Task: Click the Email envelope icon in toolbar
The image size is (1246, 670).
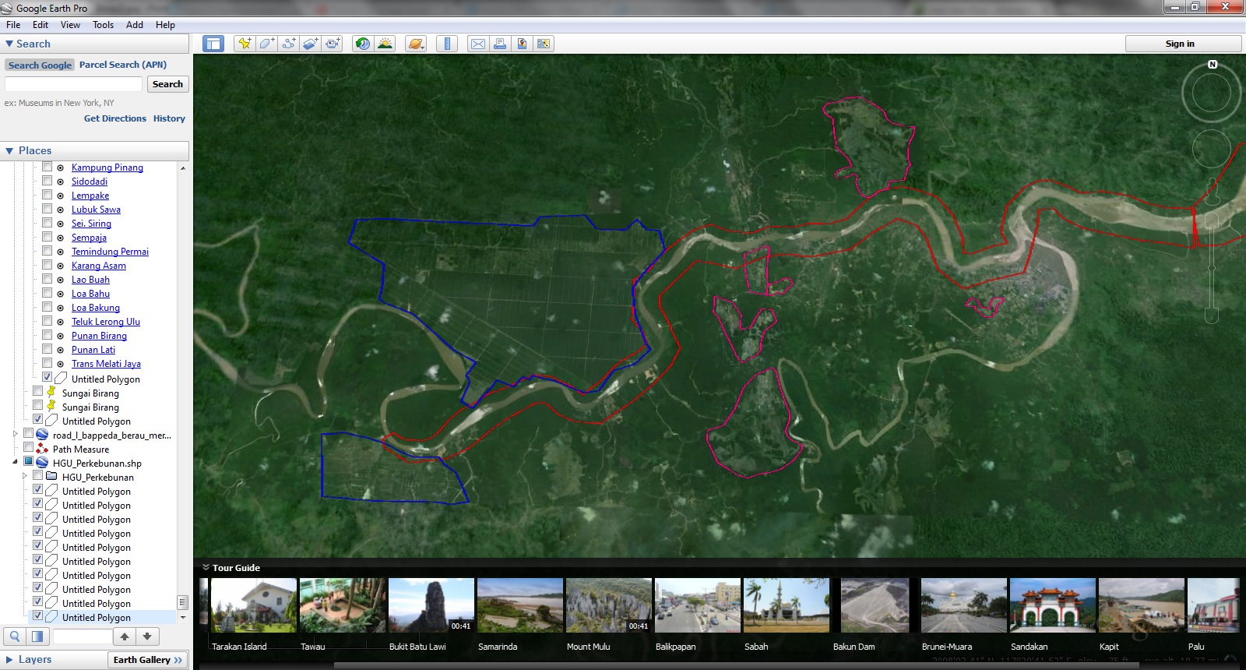Action: pyautogui.click(x=477, y=44)
